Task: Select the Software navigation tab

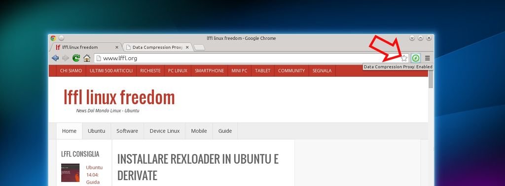Action: 127,131
